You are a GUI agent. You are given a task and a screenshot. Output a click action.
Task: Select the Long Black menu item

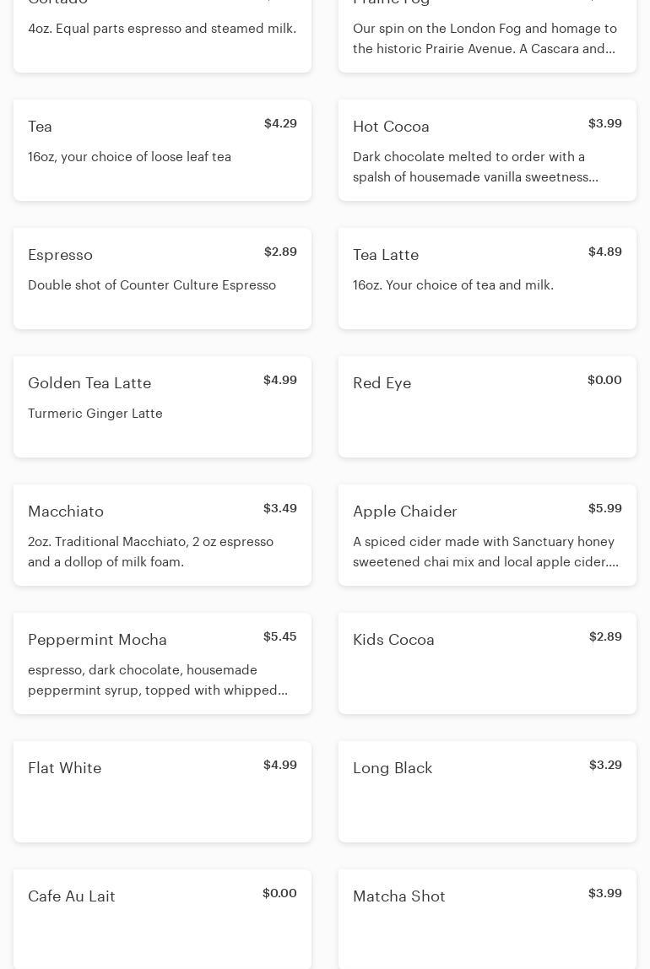(487, 792)
